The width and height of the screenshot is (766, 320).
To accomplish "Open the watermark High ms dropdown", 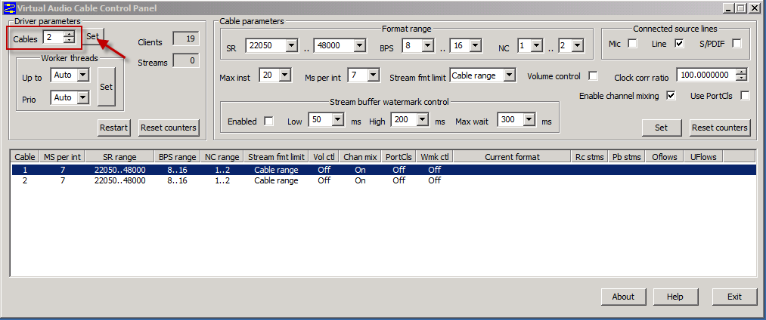I will pyautogui.click(x=423, y=119).
